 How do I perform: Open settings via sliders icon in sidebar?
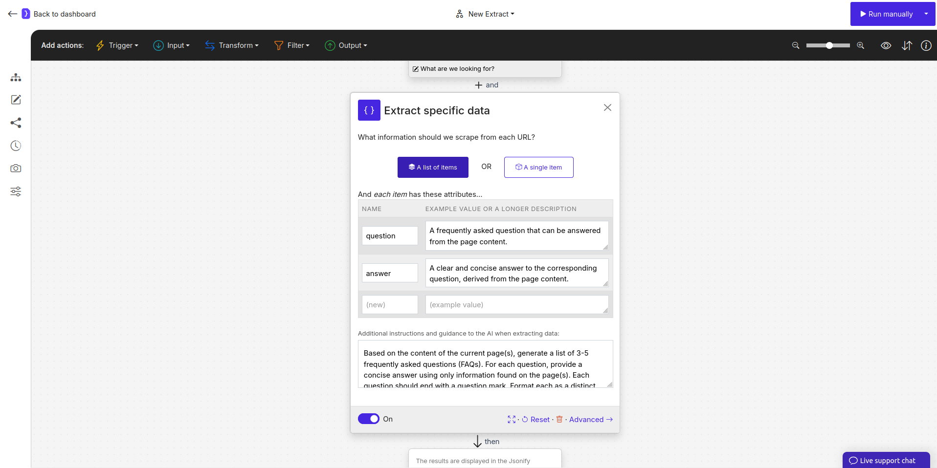tap(15, 191)
